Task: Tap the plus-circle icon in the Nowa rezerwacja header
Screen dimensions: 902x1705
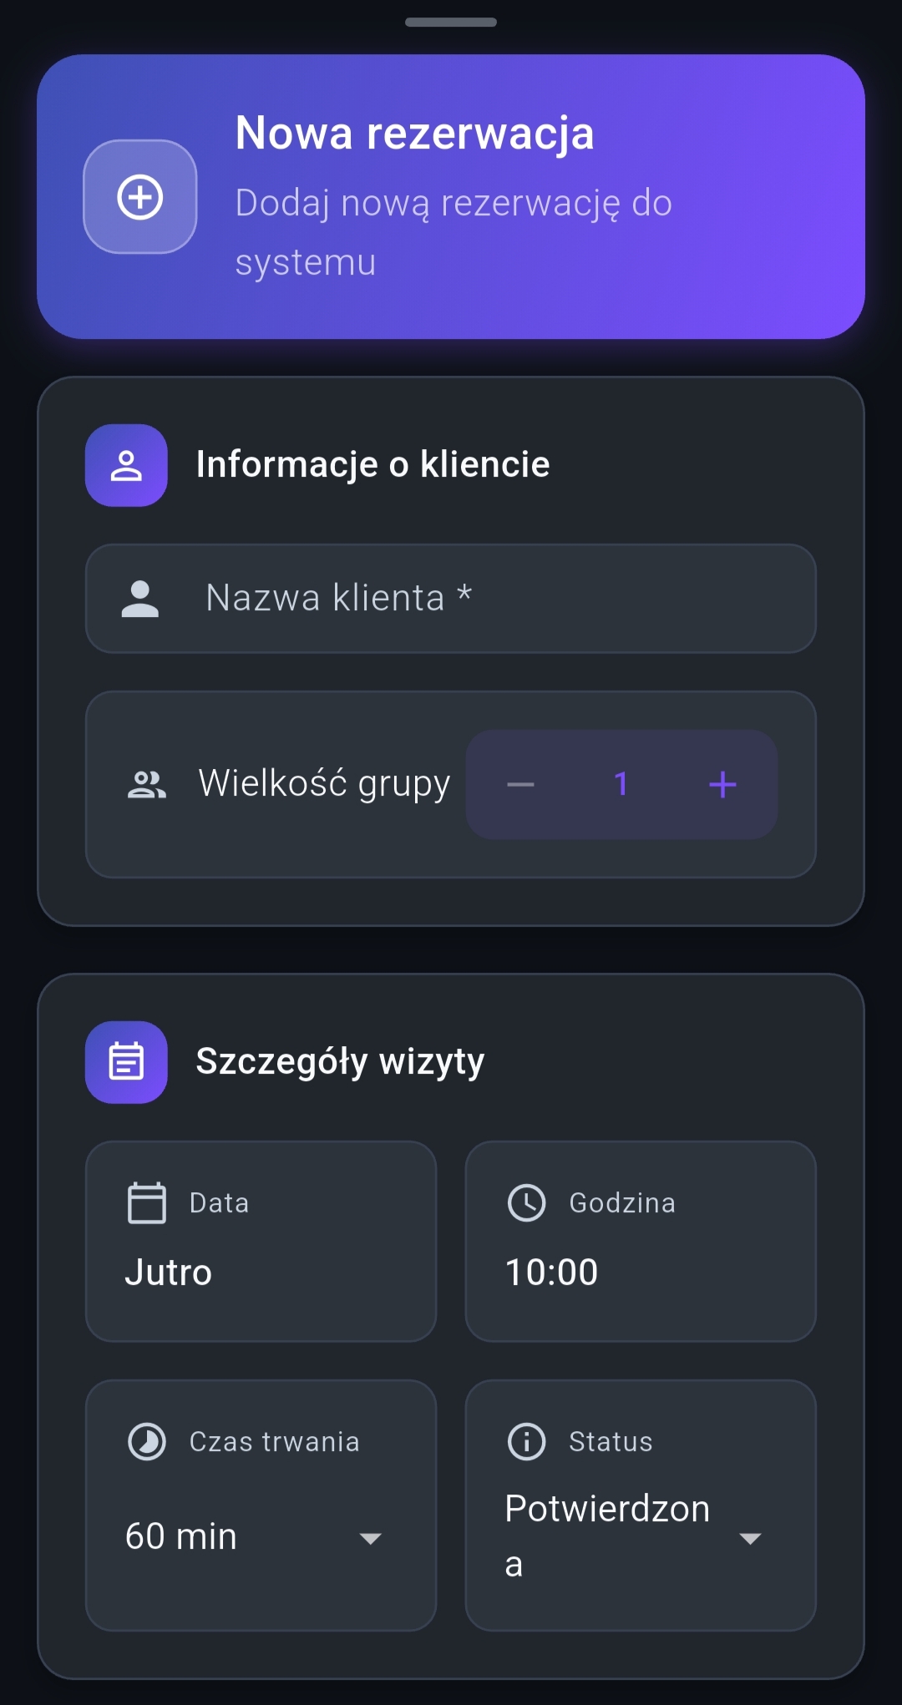Action: click(x=139, y=197)
